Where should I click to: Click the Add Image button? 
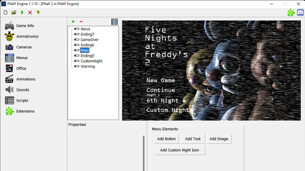(219, 139)
